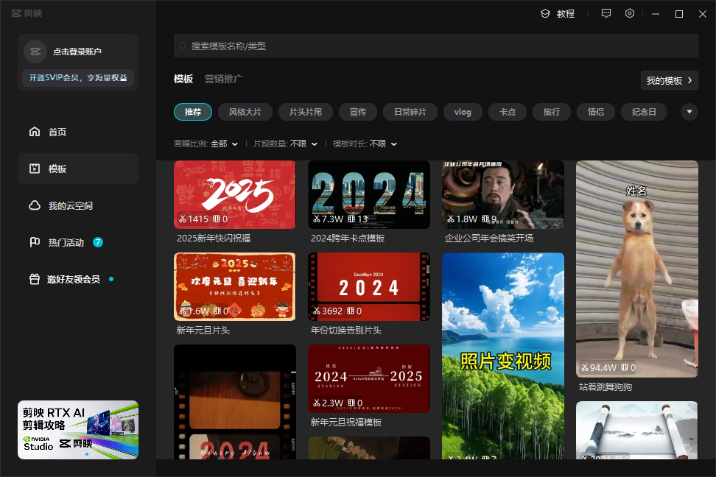716x477 pixels.
Task: Open the settings hexagon icon
Action: coord(630,14)
